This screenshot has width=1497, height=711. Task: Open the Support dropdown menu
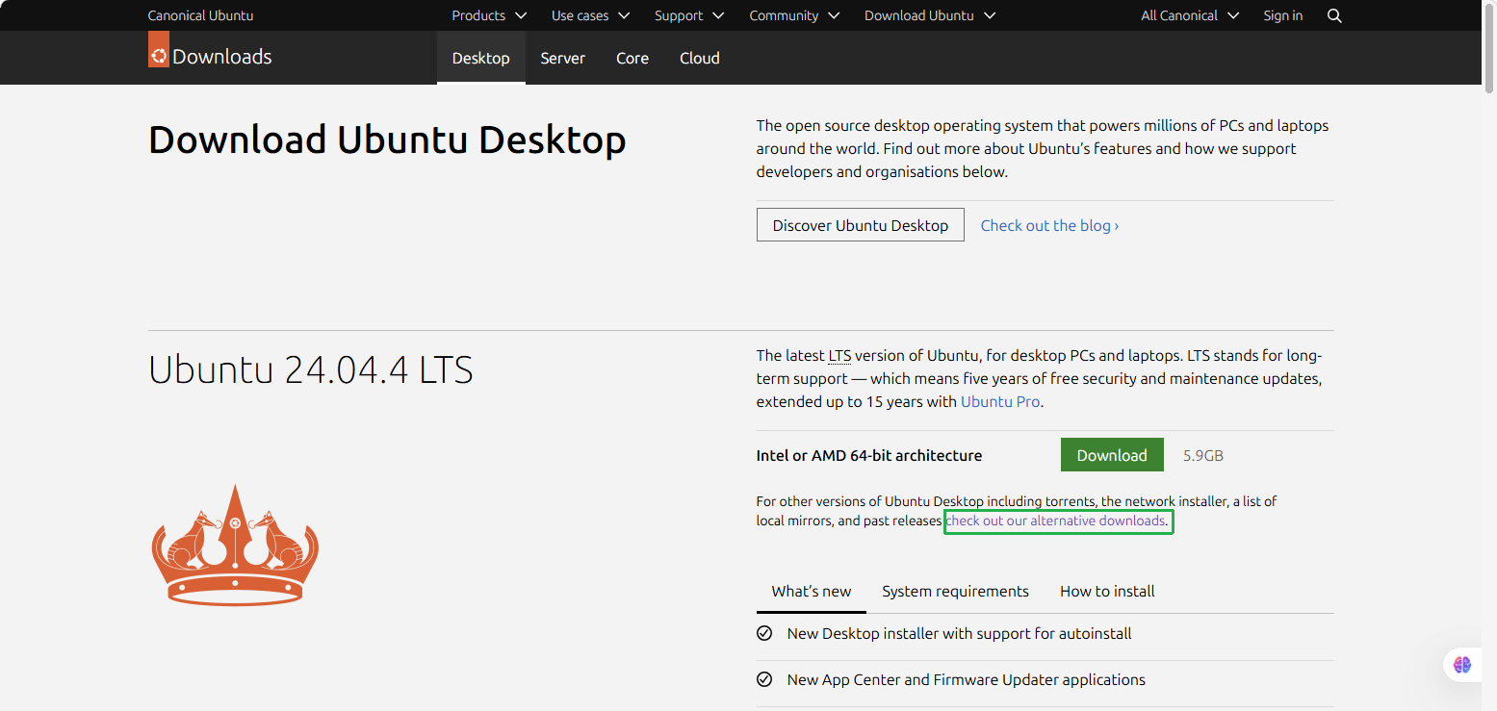click(688, 15)
